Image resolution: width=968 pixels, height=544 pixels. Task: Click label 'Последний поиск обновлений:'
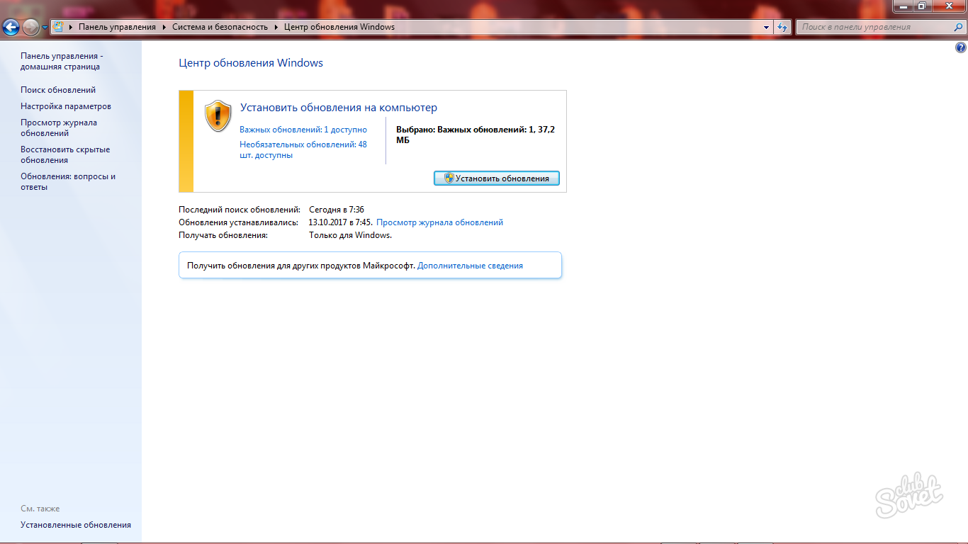(x=240, y=210)
